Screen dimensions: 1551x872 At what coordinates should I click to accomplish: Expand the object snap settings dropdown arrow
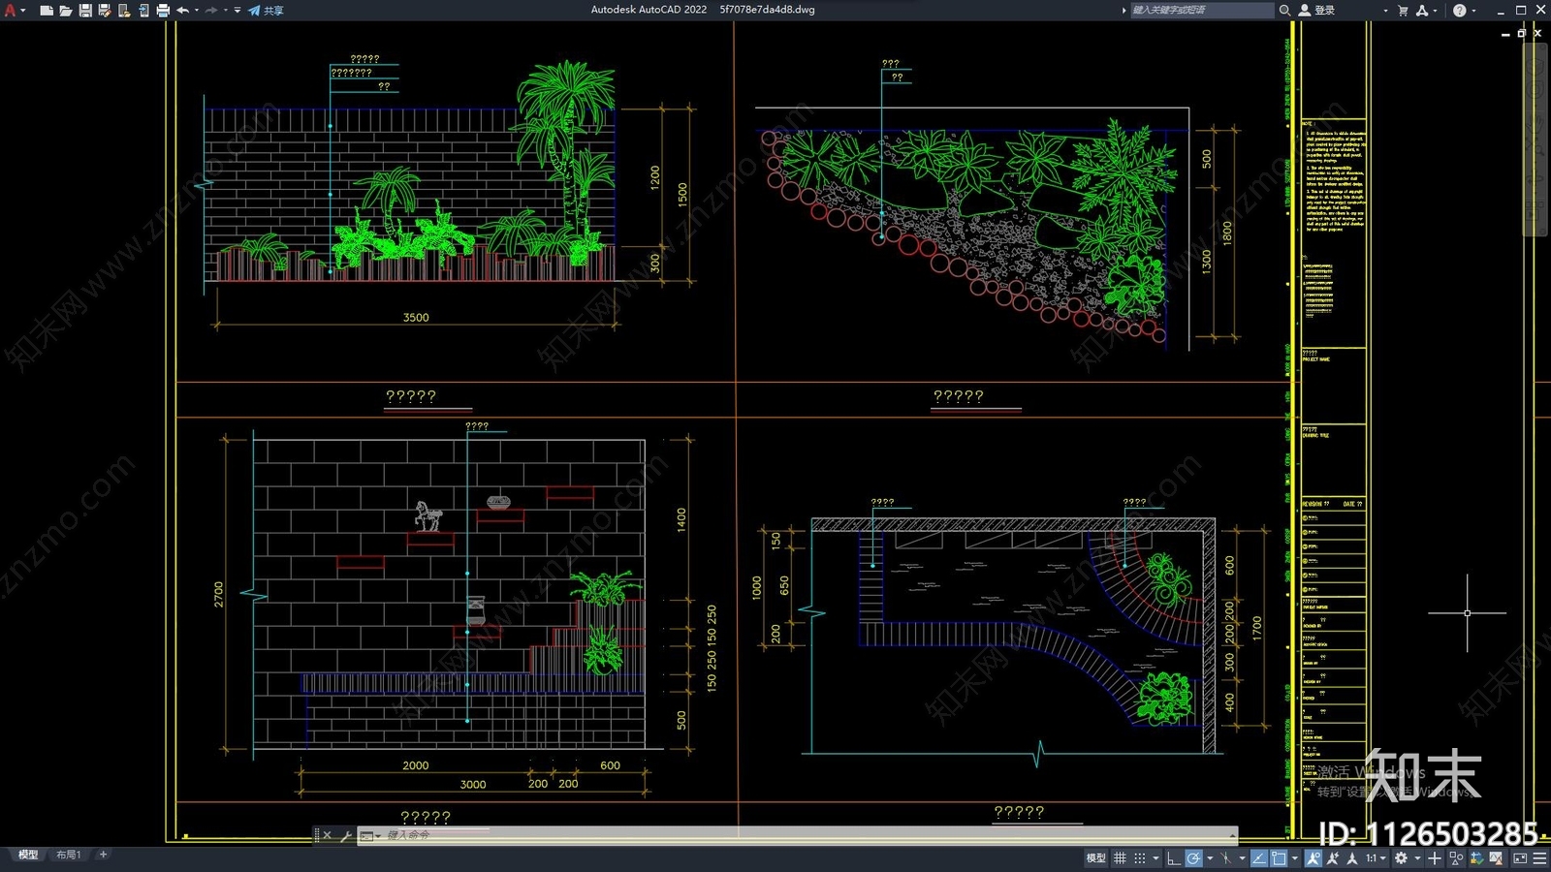tap(1294, 857)
